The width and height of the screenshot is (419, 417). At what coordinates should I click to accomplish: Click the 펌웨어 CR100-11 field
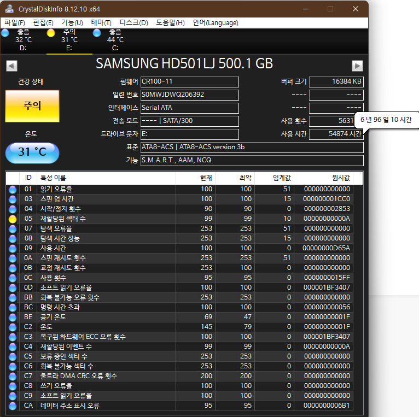pyautogui.click(x=190, y=81)
